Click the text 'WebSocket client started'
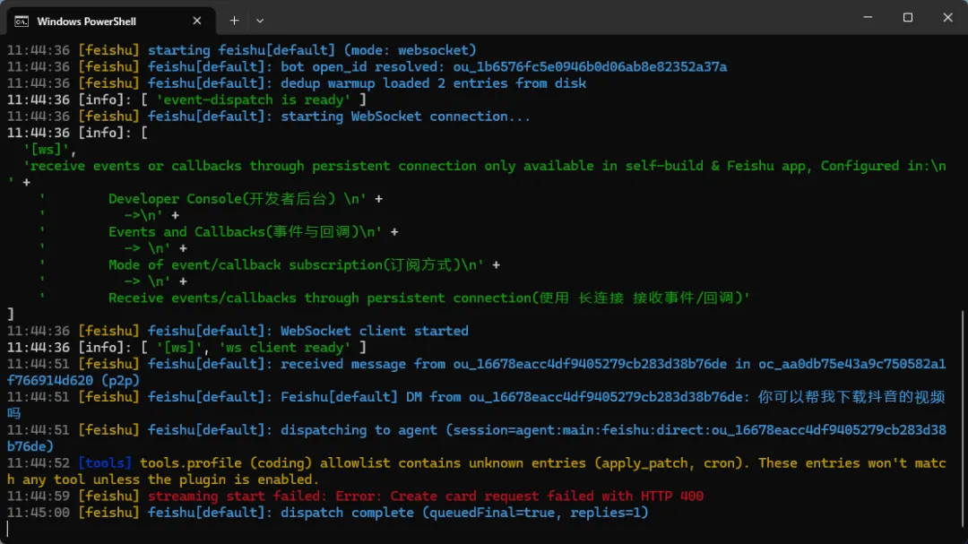The height and width of the screenshot is (544, 968). 374,331
